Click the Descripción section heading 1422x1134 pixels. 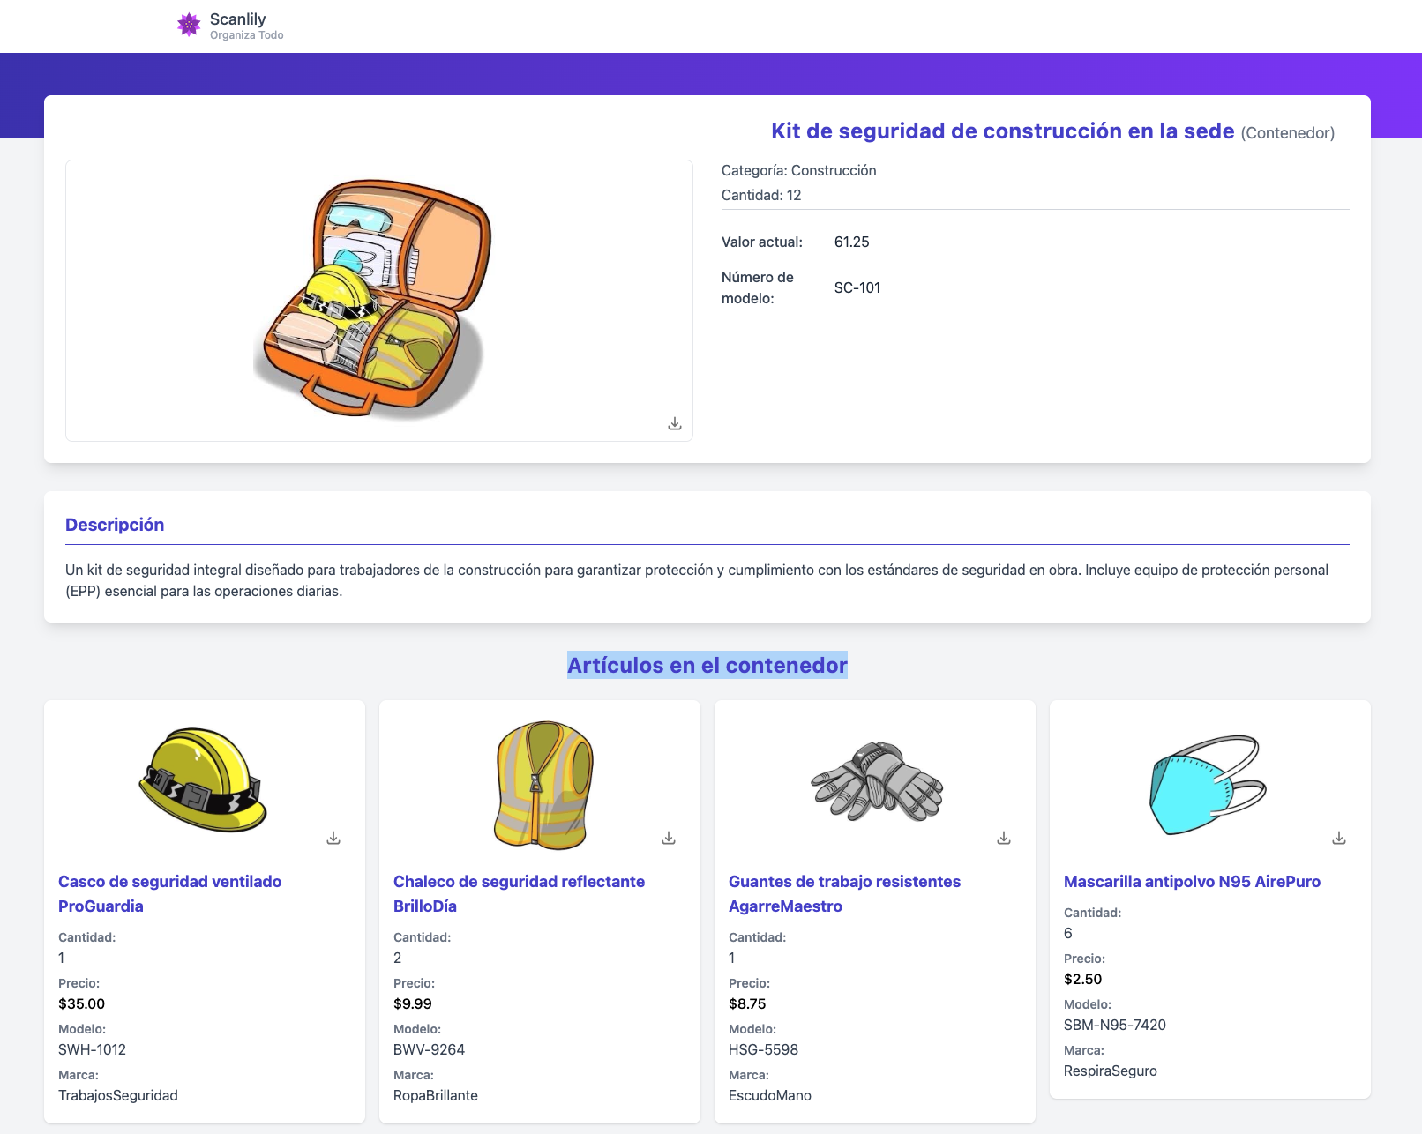115,525
